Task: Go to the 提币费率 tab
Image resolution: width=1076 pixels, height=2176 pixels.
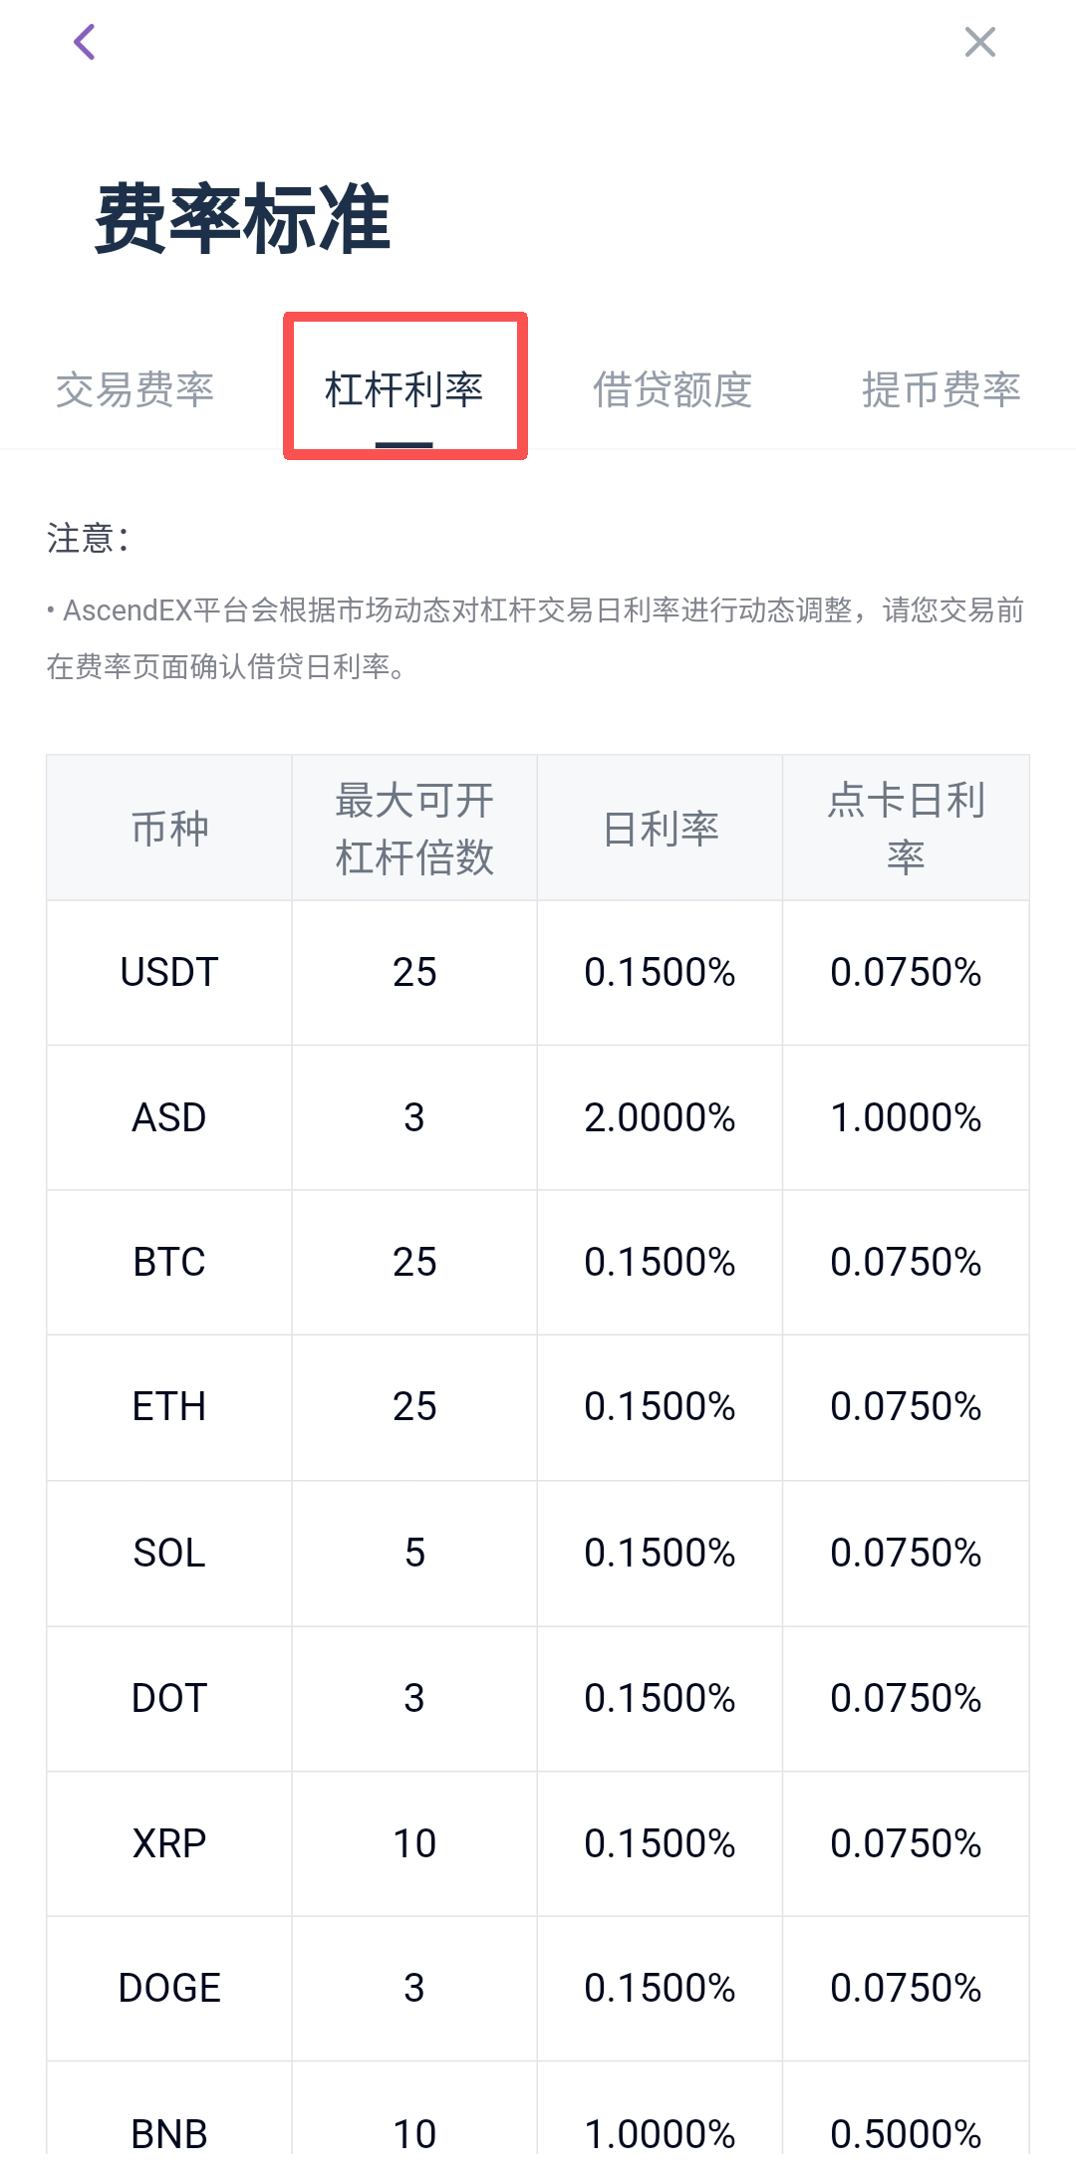Action: click(941, 389)
